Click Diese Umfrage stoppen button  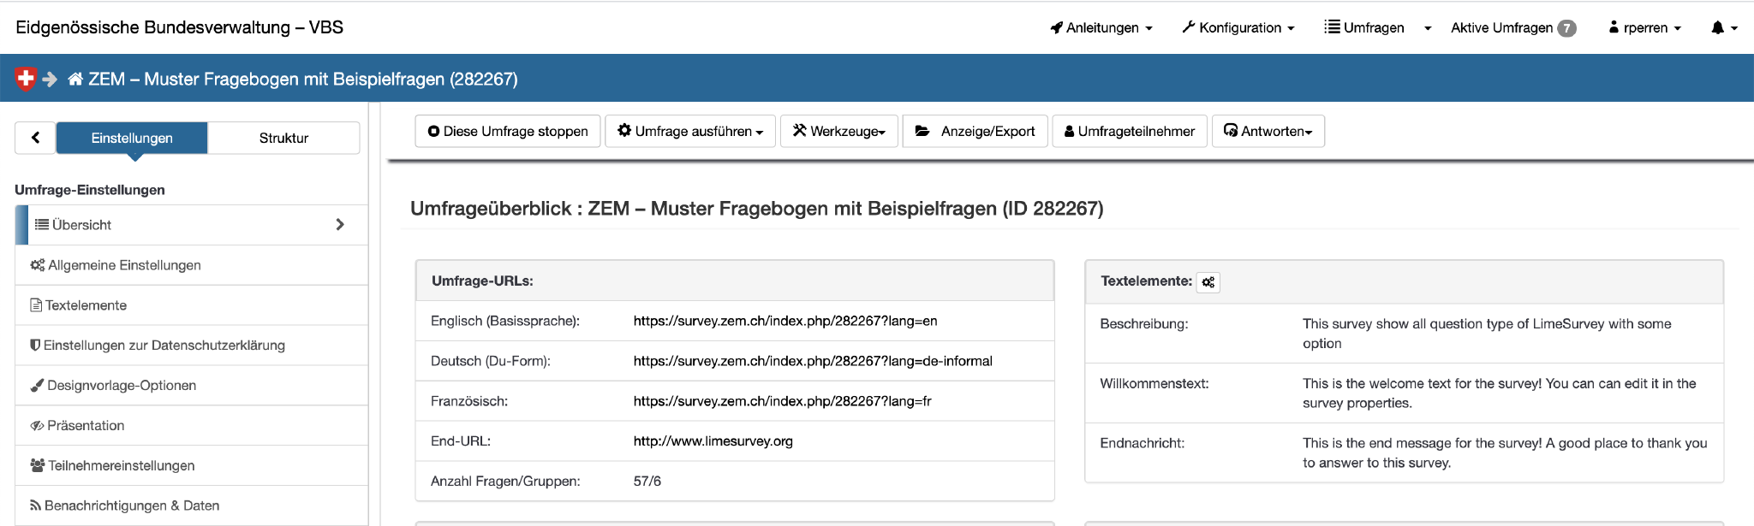[508, 131]
